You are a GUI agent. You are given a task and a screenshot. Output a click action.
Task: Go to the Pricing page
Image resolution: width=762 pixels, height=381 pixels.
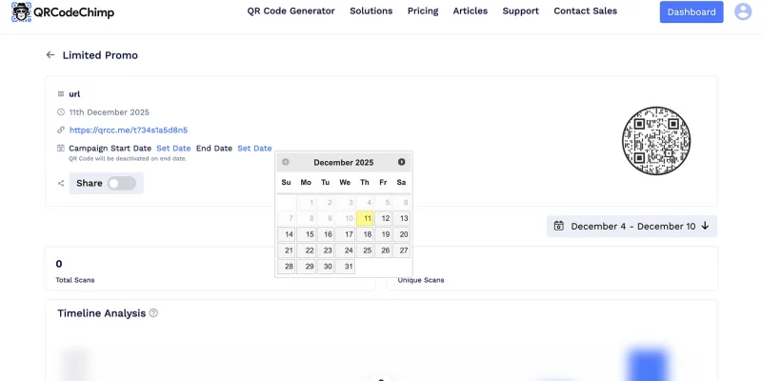click(423, 10)
